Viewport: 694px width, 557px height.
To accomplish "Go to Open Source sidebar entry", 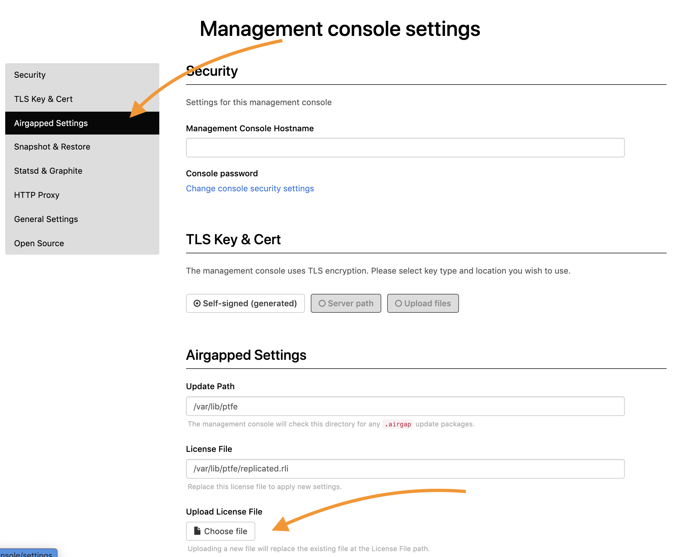I will (x=39, y=243).
